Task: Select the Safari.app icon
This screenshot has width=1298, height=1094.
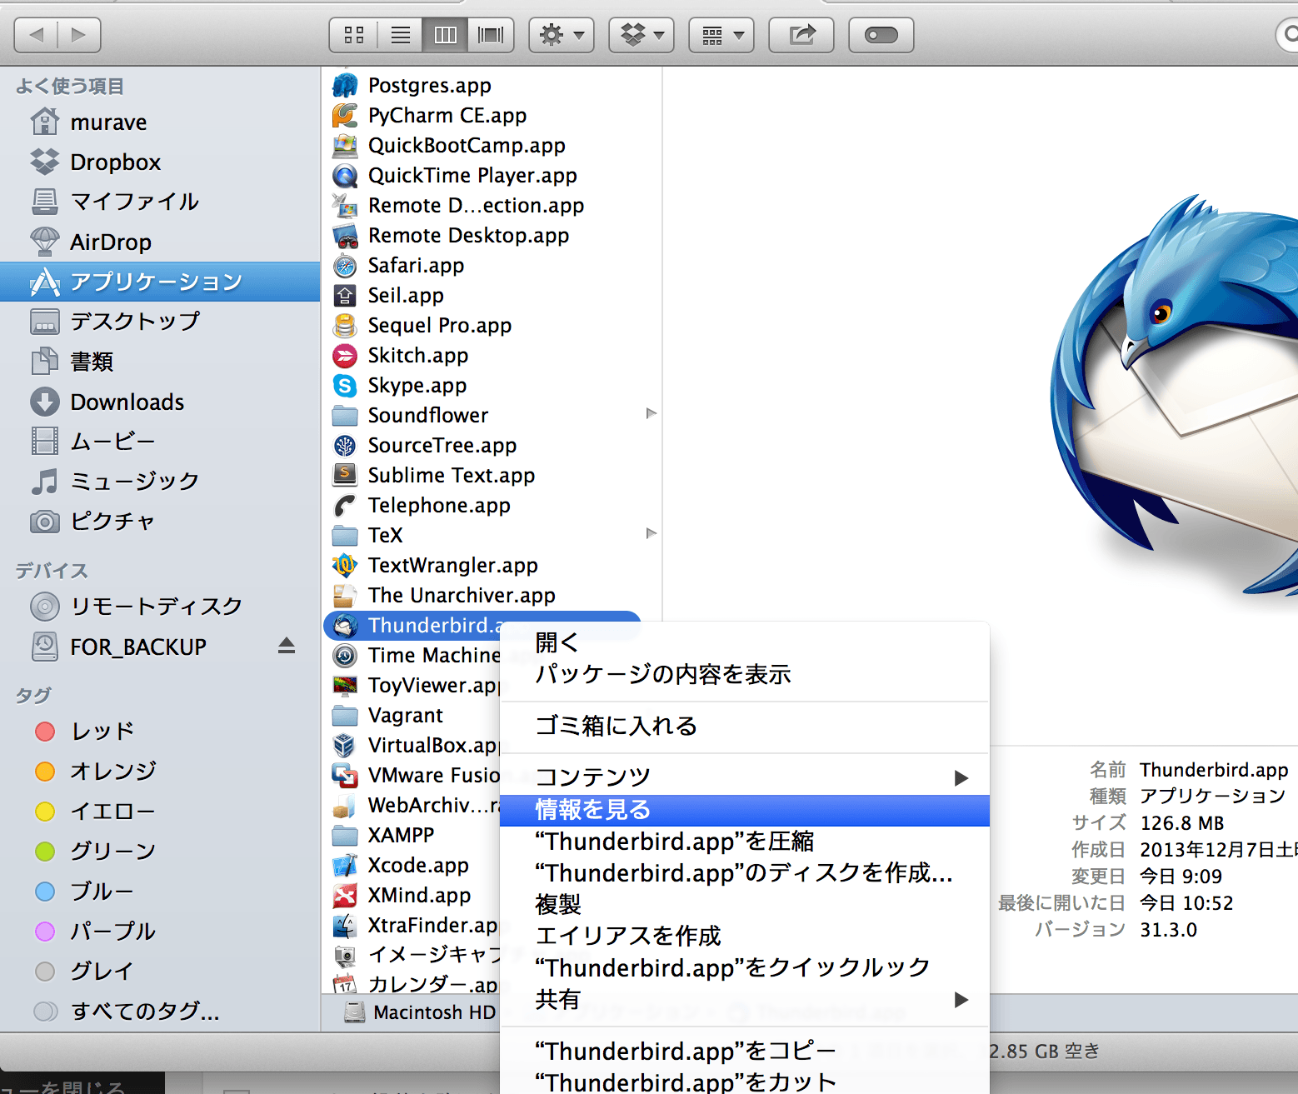Action: tap(345, 265)
